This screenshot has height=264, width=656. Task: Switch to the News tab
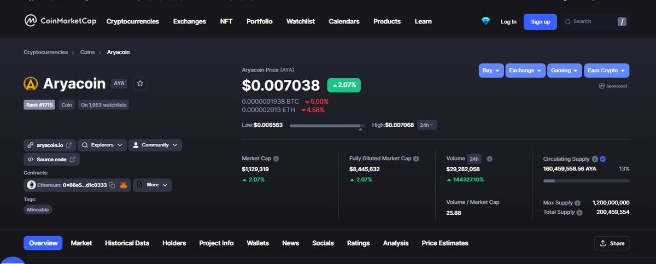click(291, 243)
